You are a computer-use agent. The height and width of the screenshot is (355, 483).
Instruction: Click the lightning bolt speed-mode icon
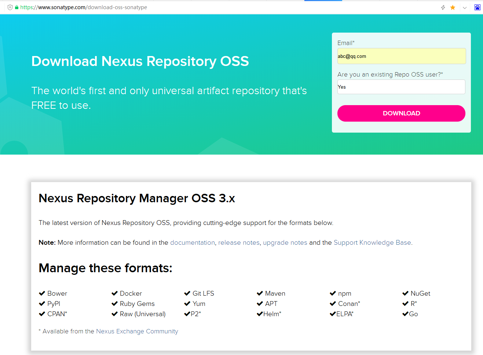(x=443, y=7)
